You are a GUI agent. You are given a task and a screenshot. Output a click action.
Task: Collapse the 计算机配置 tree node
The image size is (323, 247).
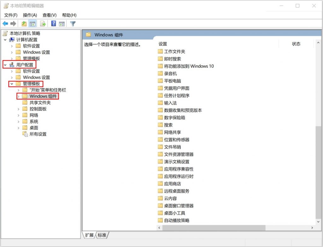pyautogui.click(x=5, y=40)
